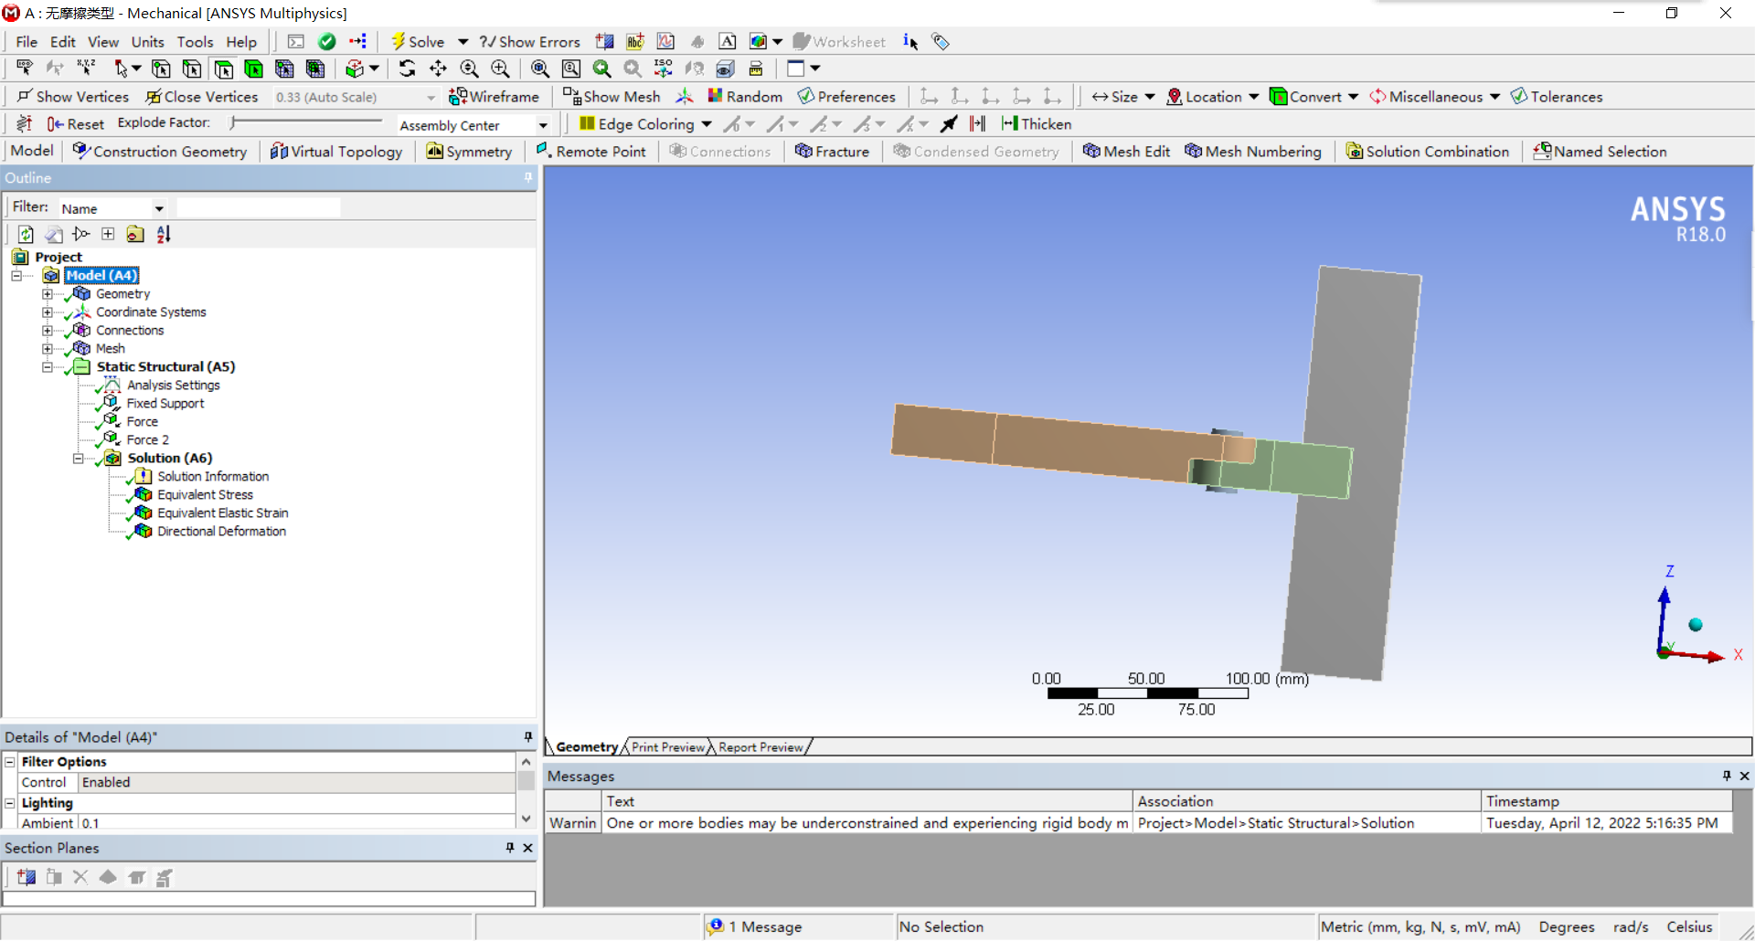The width and height of the screenshot is (1755, 941).
Task: Click the ISO isometric view icon
Action: (x=663, y=69)
